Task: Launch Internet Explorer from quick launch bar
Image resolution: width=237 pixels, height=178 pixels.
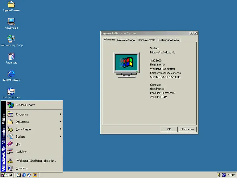Action: (24, 175)
